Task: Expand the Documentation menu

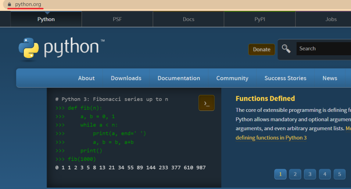Action: tap(179, 78)
